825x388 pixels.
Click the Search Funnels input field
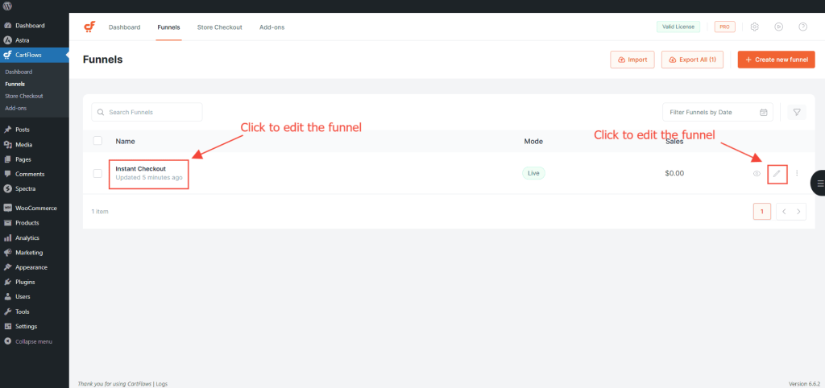tap(147, 112)
